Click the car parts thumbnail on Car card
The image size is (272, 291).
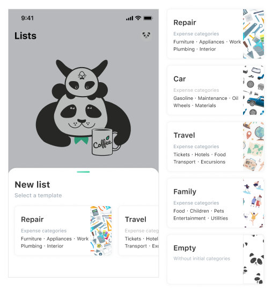click(x=253, y=90)
